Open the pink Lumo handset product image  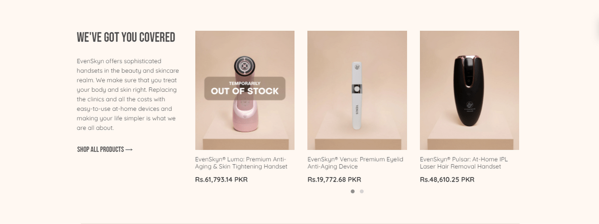click(x=245, y=90)
